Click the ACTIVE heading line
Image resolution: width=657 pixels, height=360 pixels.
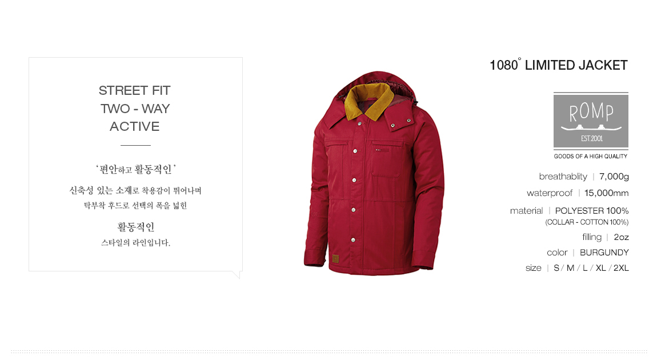click(134, 126)
